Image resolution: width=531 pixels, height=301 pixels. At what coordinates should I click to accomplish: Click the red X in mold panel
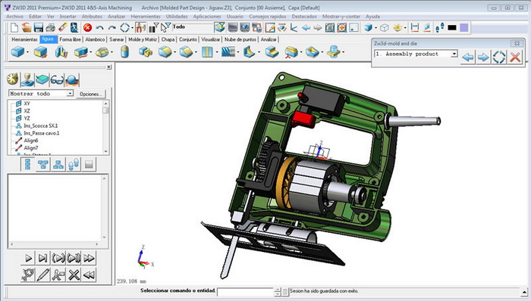pos(515,57)
